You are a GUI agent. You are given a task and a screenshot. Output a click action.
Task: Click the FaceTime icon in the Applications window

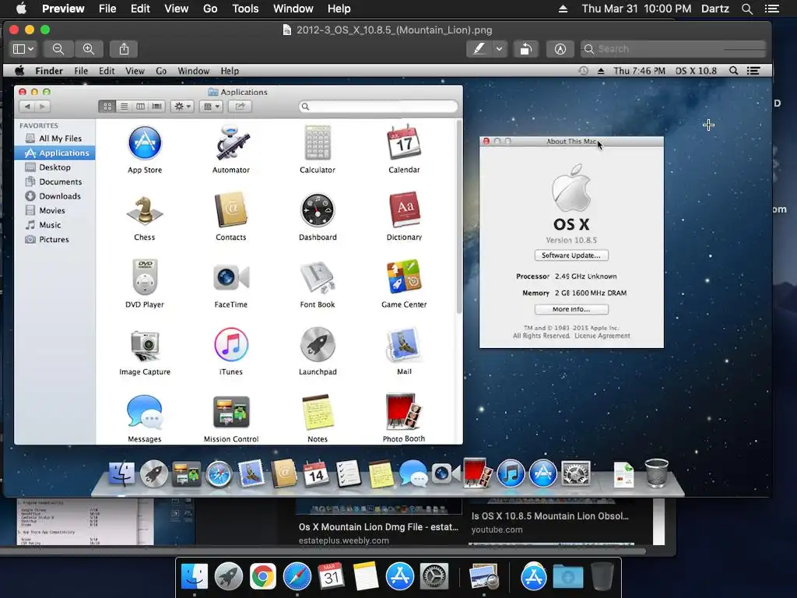click(231, 278)
